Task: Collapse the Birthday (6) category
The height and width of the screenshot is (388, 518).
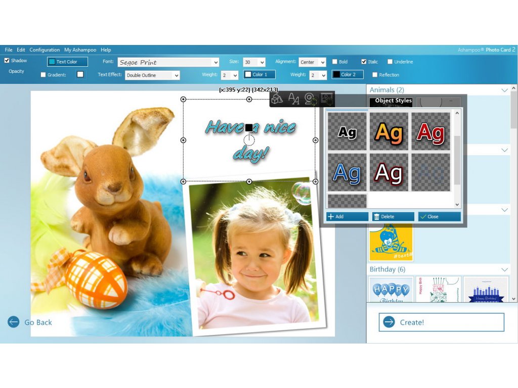Action: [504, 270]
